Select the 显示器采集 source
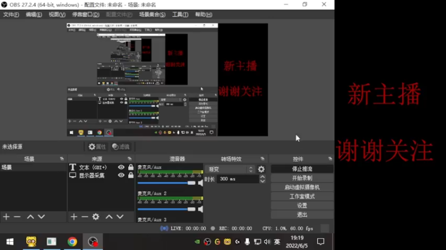Screen dimensions: 446x250 coord(91,176)
